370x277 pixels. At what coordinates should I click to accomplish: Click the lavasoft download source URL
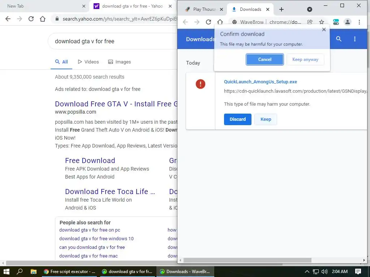[x=295, y=91]
